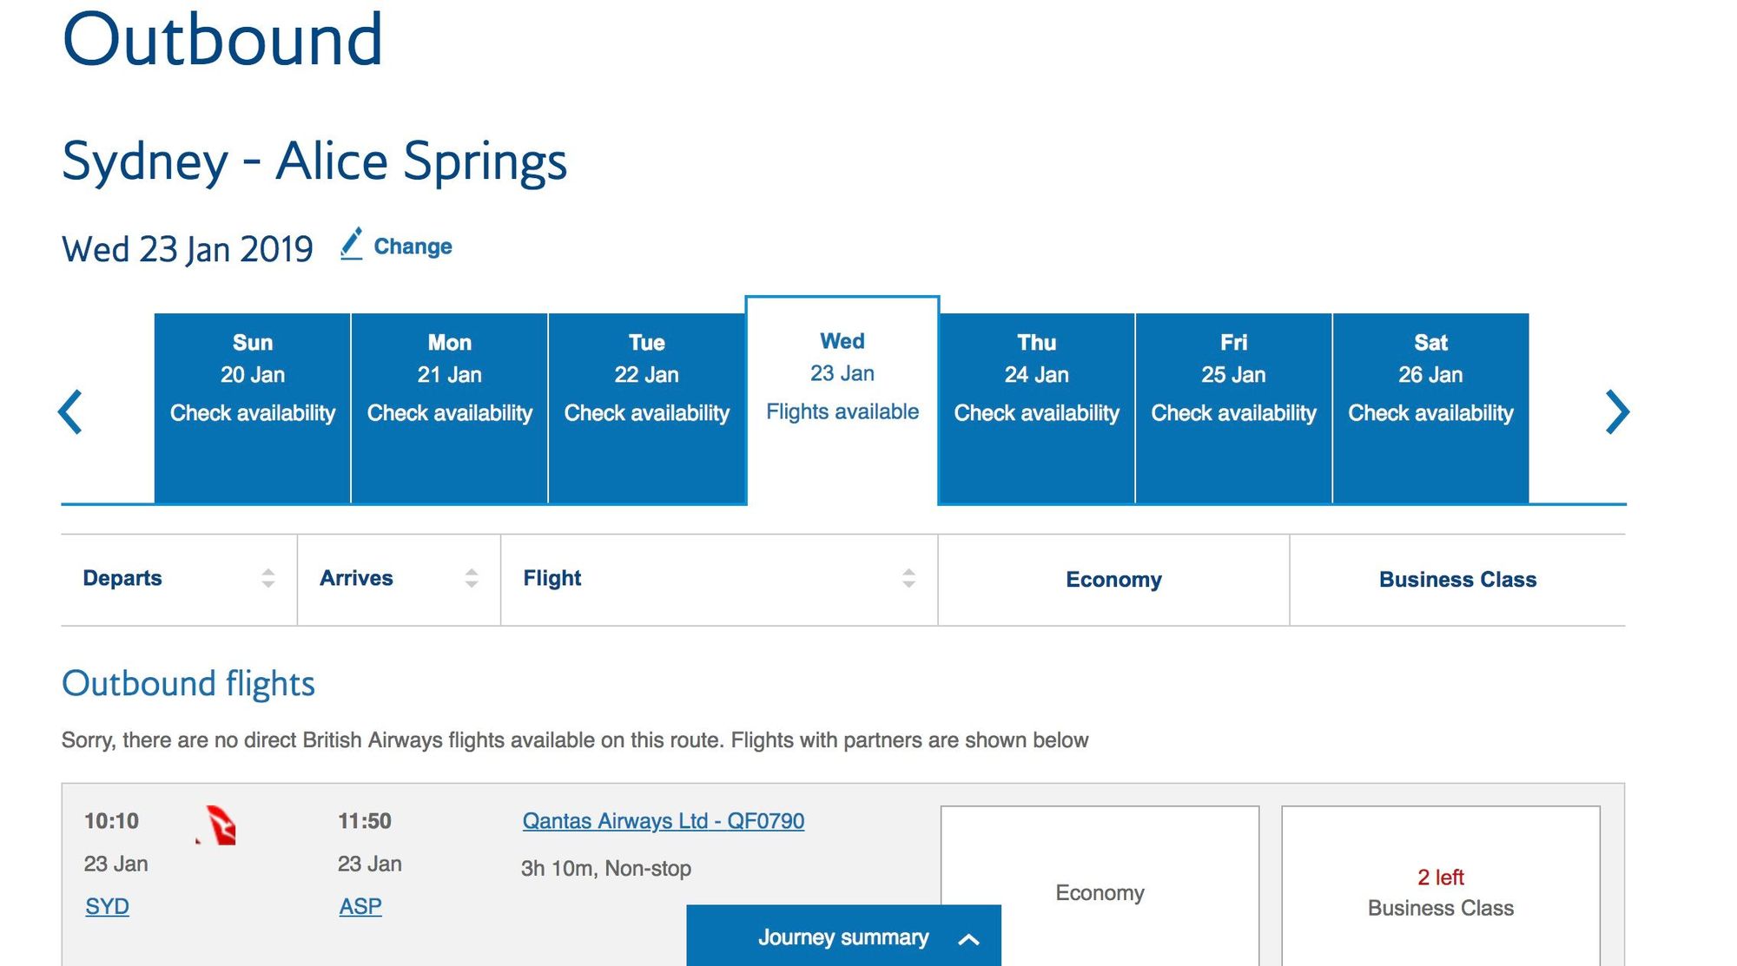
Task: Go to previous week with left chevron
Action: coord(70,411)
